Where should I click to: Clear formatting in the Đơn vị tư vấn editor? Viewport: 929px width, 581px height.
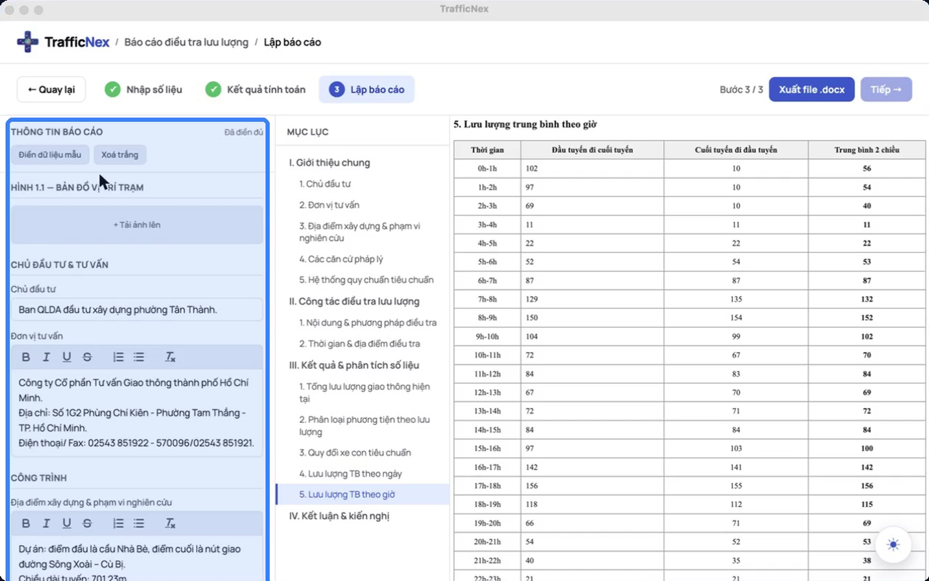[x=170, y=357]
